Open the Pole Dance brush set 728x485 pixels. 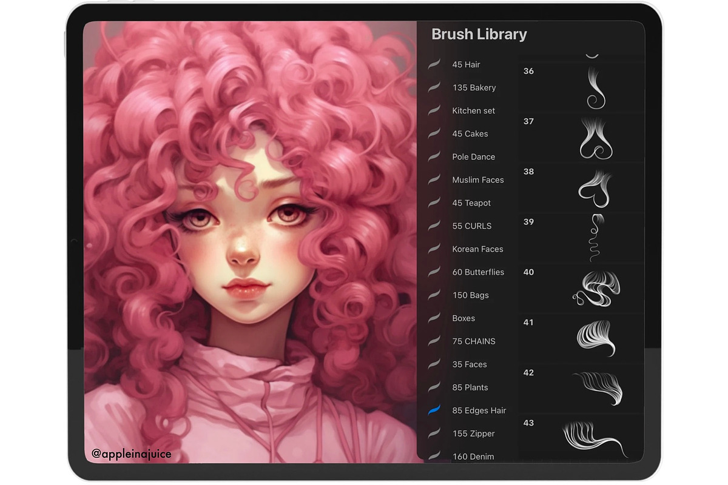473,157
